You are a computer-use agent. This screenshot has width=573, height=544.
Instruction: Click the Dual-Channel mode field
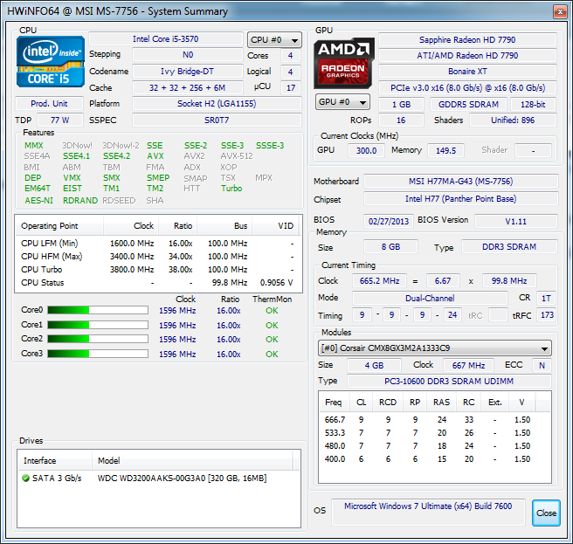point(430,298)
